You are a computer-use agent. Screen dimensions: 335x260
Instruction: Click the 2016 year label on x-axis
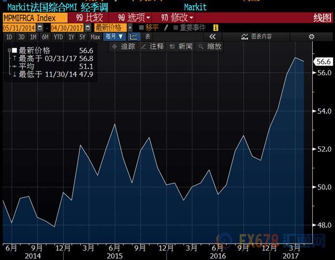pyautogui.click(x=218, y=256)
